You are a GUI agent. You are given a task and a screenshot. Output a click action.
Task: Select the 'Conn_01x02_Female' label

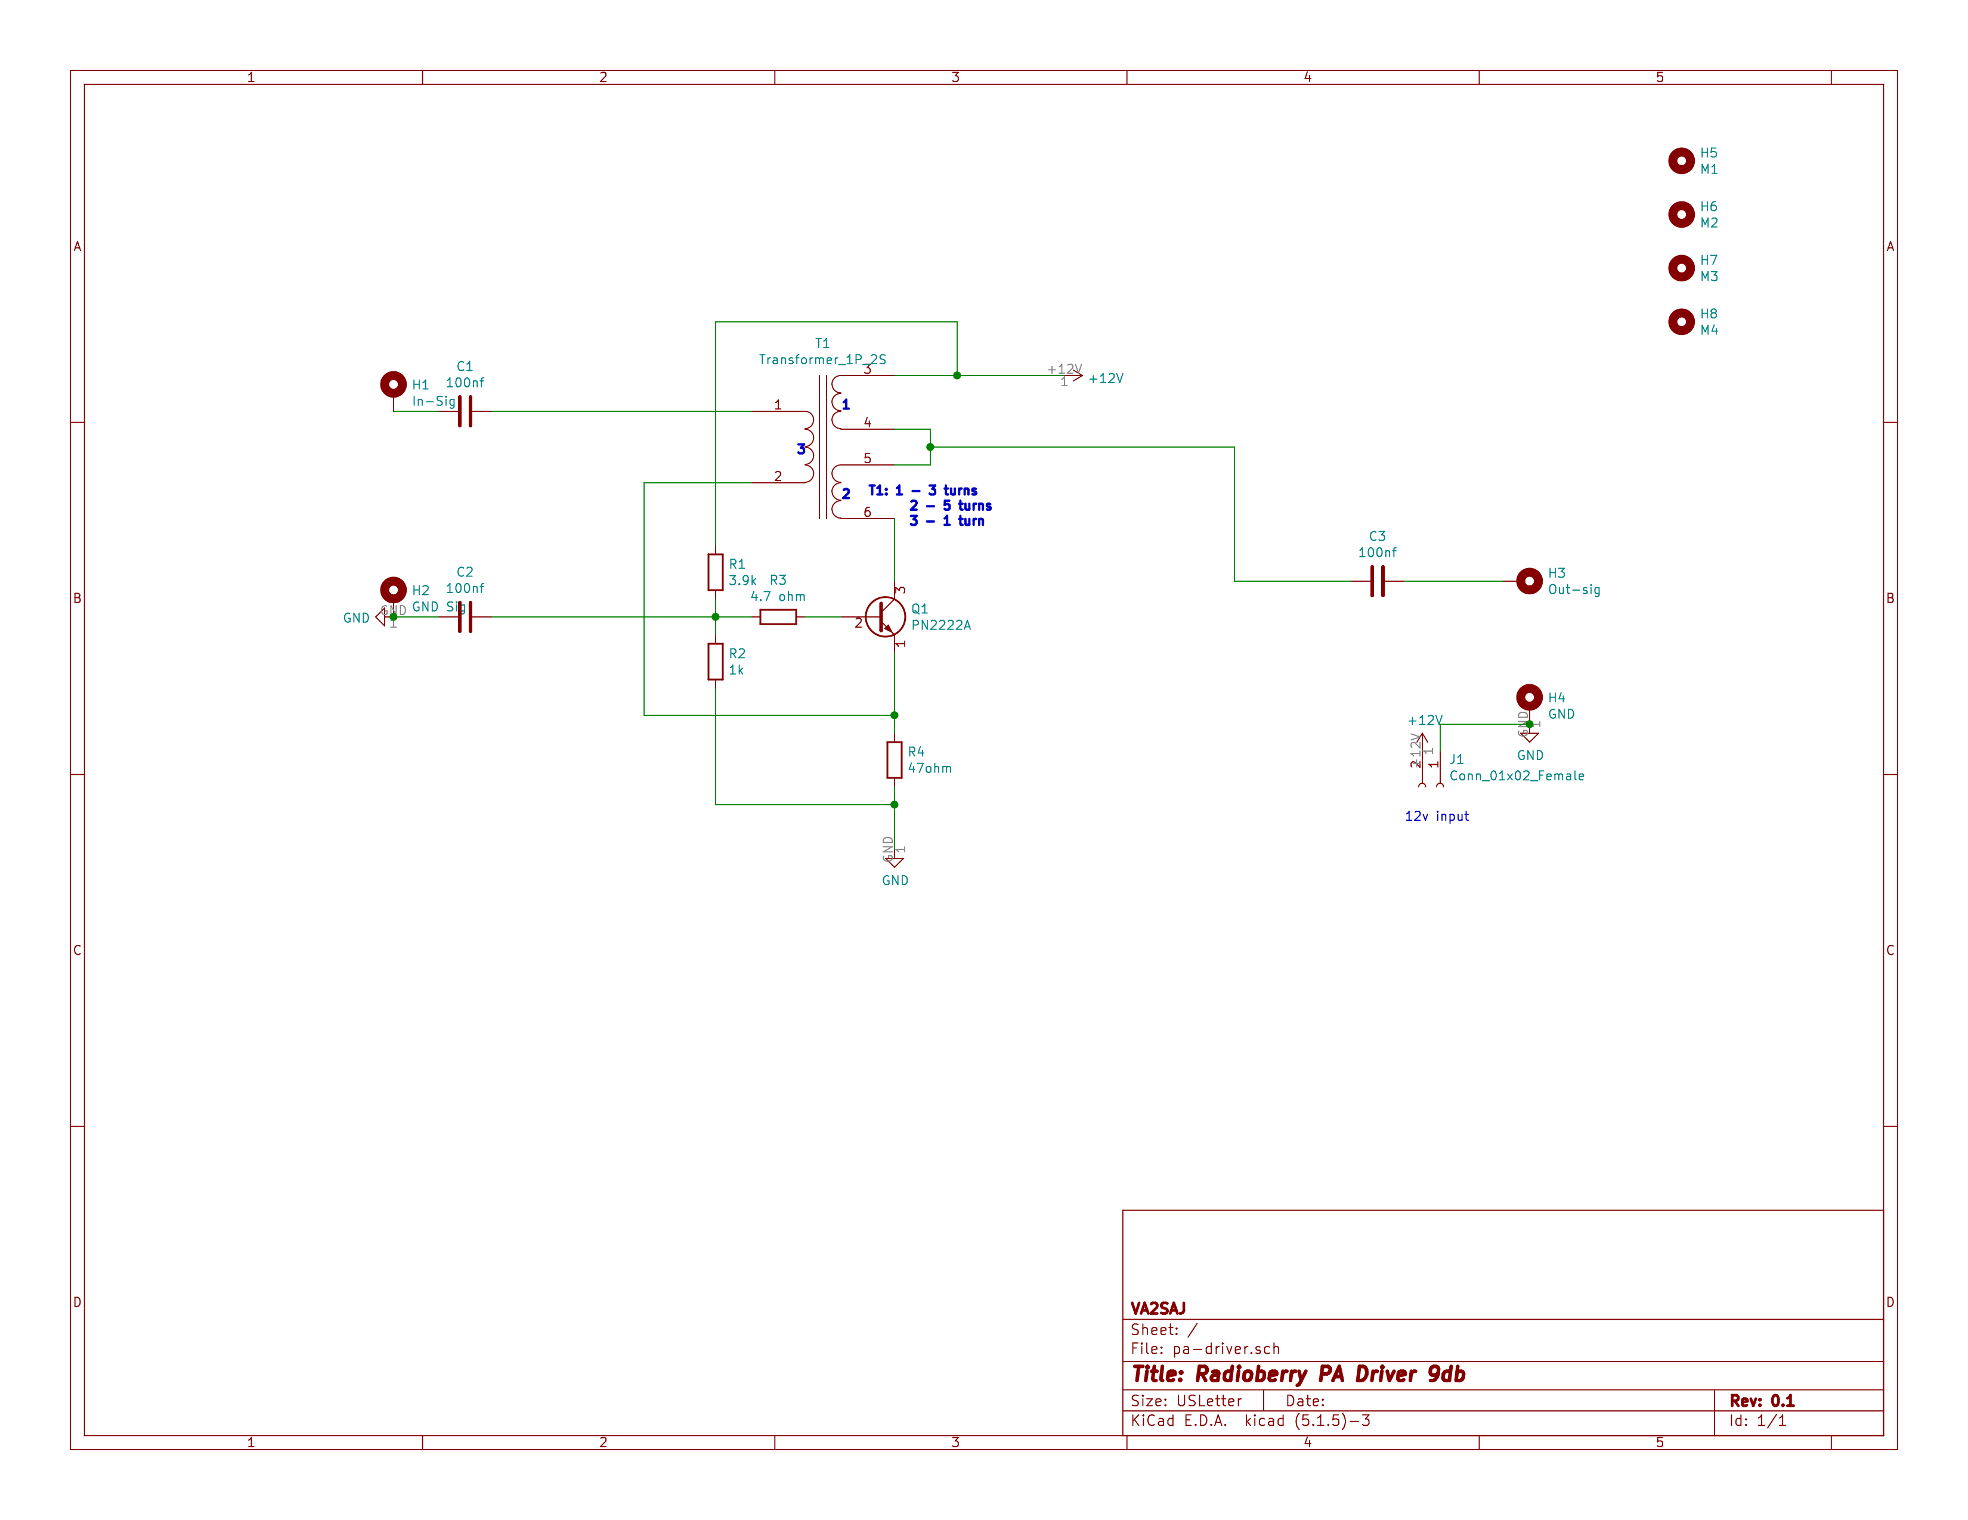coord(1517,776)
